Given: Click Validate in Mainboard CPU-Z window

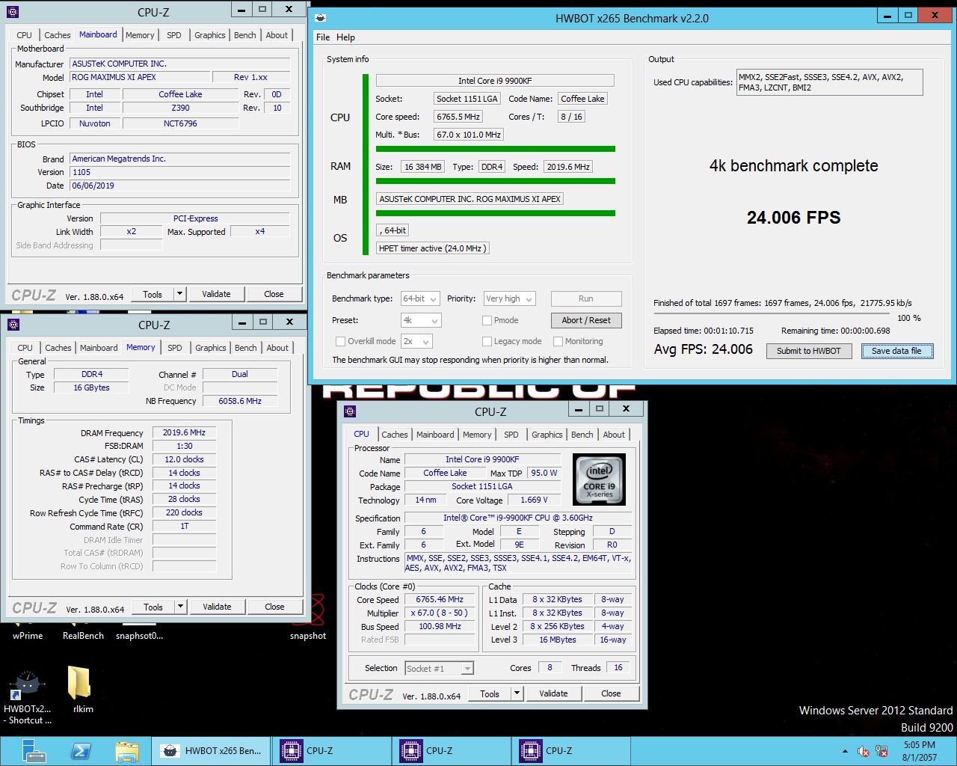Looking at the screenshot, I should coord(216,294).
